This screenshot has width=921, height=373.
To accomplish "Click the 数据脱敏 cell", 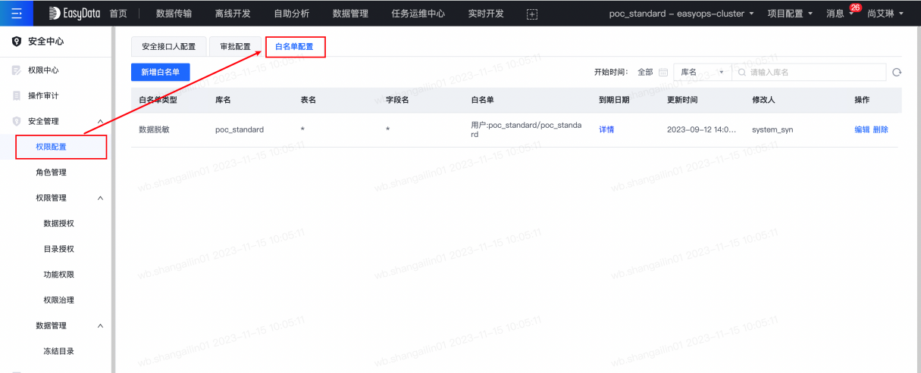I will (x=154, y=129).
